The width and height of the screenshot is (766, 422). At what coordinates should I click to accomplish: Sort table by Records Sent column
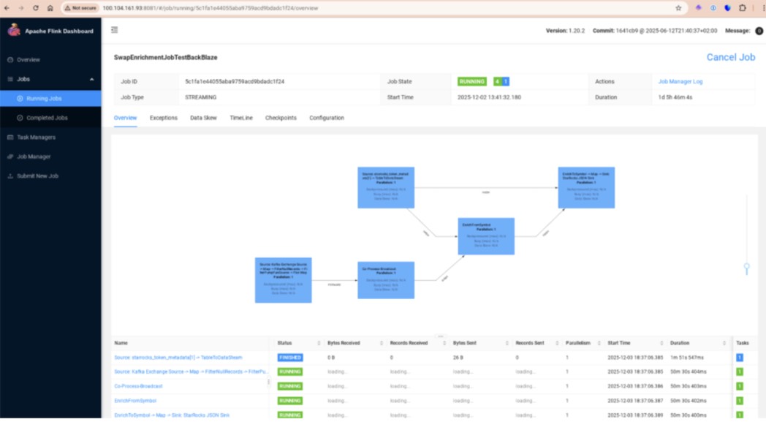[x=557, y=343]
